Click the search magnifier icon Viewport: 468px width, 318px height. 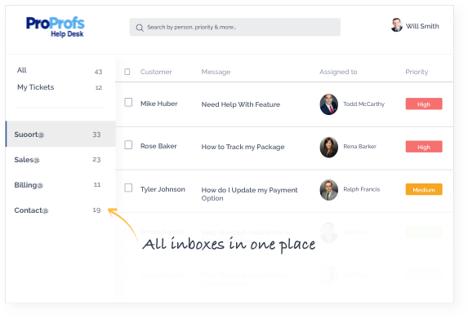[140, 28]
